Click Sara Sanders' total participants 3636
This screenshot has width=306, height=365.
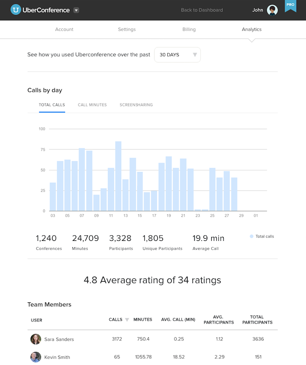(x=258, y=339)
